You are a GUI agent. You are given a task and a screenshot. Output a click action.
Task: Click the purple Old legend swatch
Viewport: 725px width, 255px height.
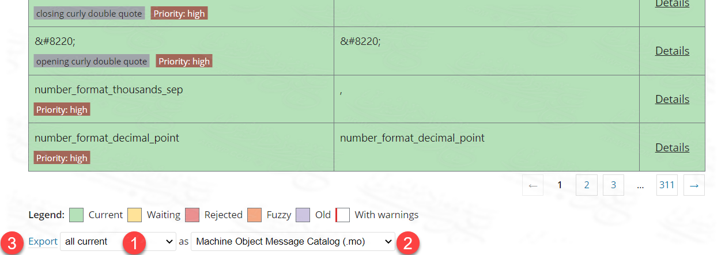(304, 215)
